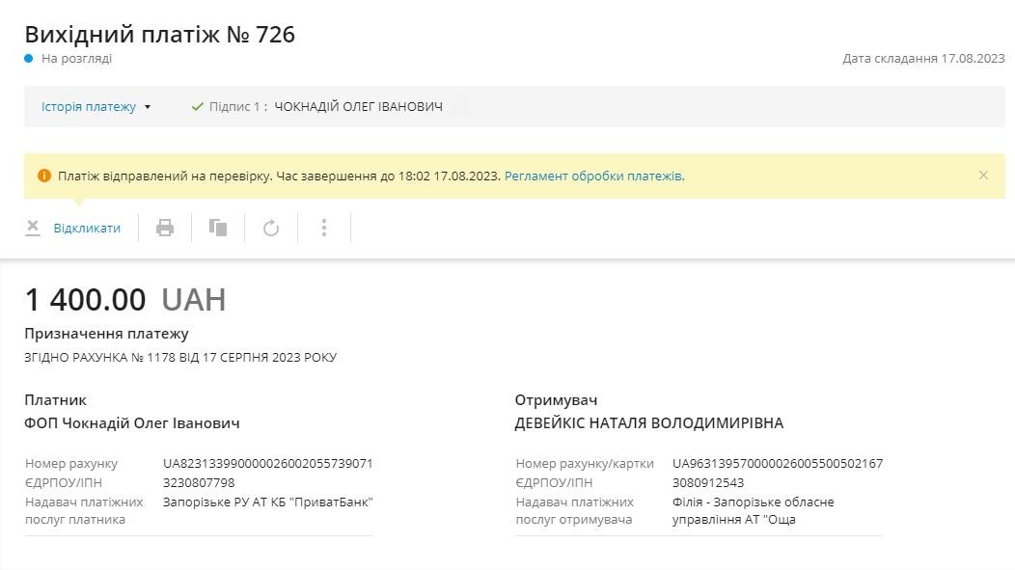Click the green checkmark next to Підпис 1
The width and height of the screenshot is (1015, 570).
pyautogui.click(x=198, y=107)
